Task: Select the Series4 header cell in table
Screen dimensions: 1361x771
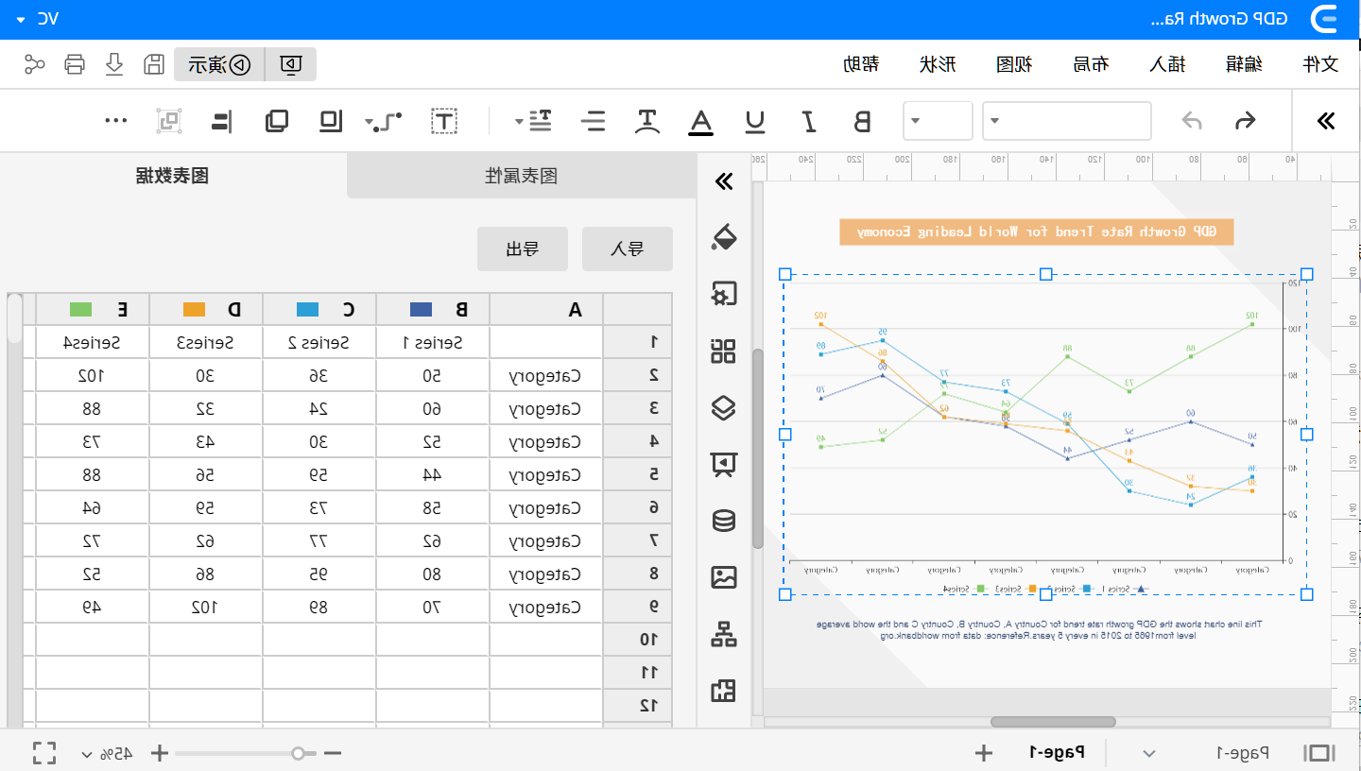Action: [x=93, y=342]
